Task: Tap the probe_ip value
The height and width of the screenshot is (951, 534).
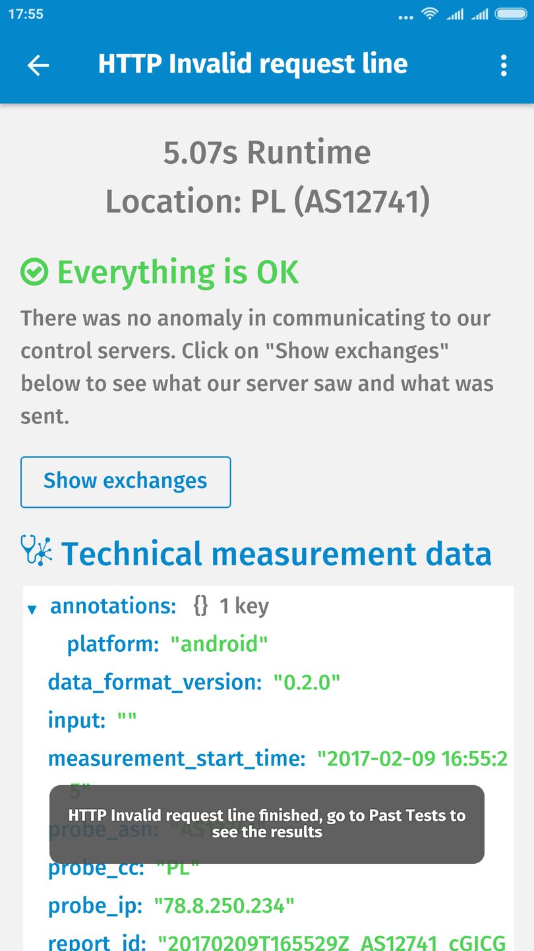Action: pos(223,906)
